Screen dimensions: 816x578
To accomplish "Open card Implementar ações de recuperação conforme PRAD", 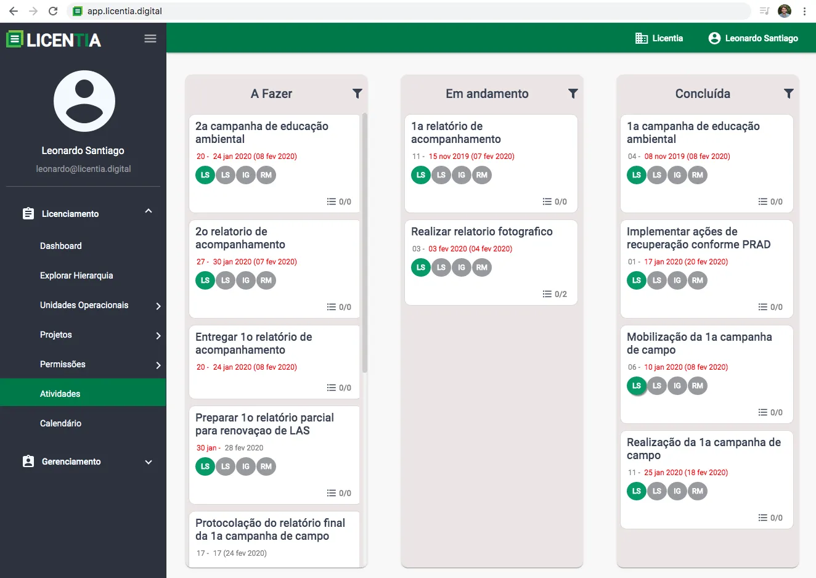I will tap(706, 269).
